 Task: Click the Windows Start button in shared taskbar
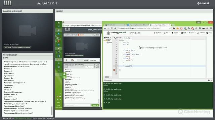click(59, 23)
